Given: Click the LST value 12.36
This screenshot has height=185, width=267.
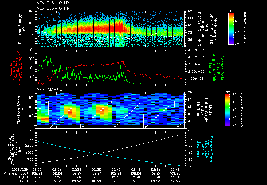Looking at the screenshot, I should (136, 177).
